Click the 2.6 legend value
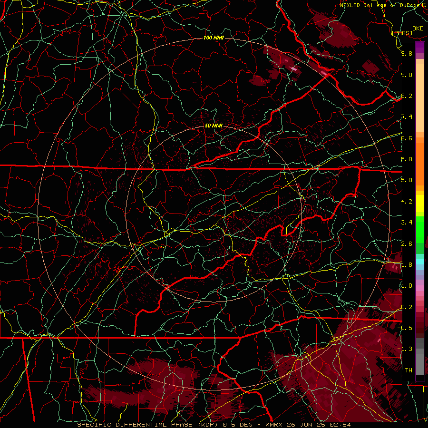The image size is (428, 428). [x=407, y=244]
